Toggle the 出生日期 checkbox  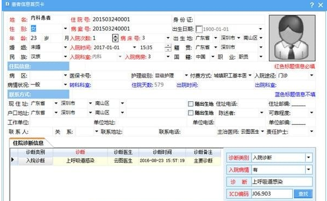(x=199, y=29)
